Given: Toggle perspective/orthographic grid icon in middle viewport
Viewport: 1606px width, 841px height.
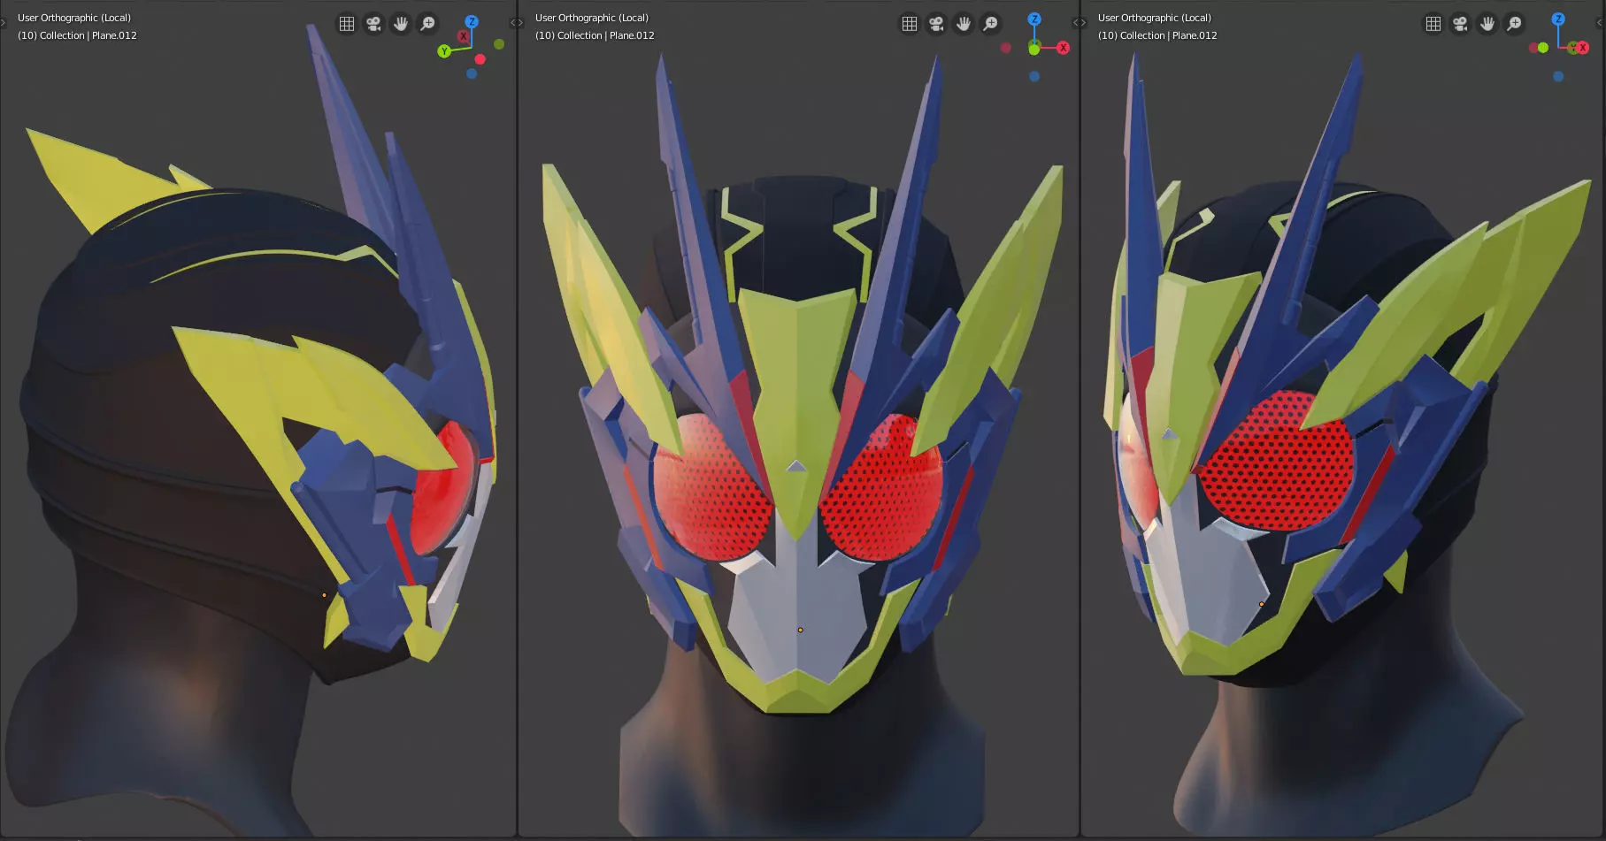Looking at the screenshot, I should click(910, 24).
